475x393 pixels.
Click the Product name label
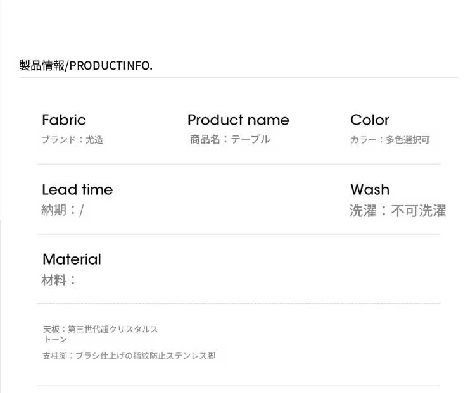(238, 120)
